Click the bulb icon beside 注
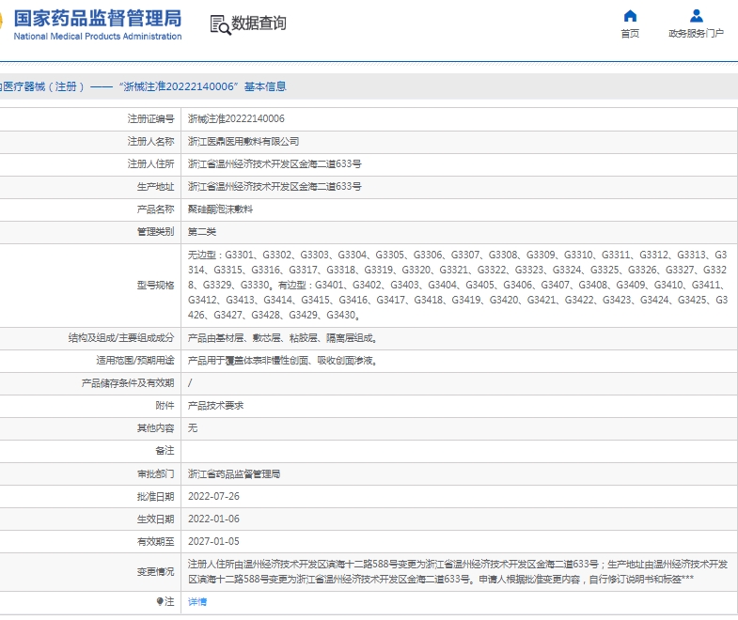 (x=160, y=601)
